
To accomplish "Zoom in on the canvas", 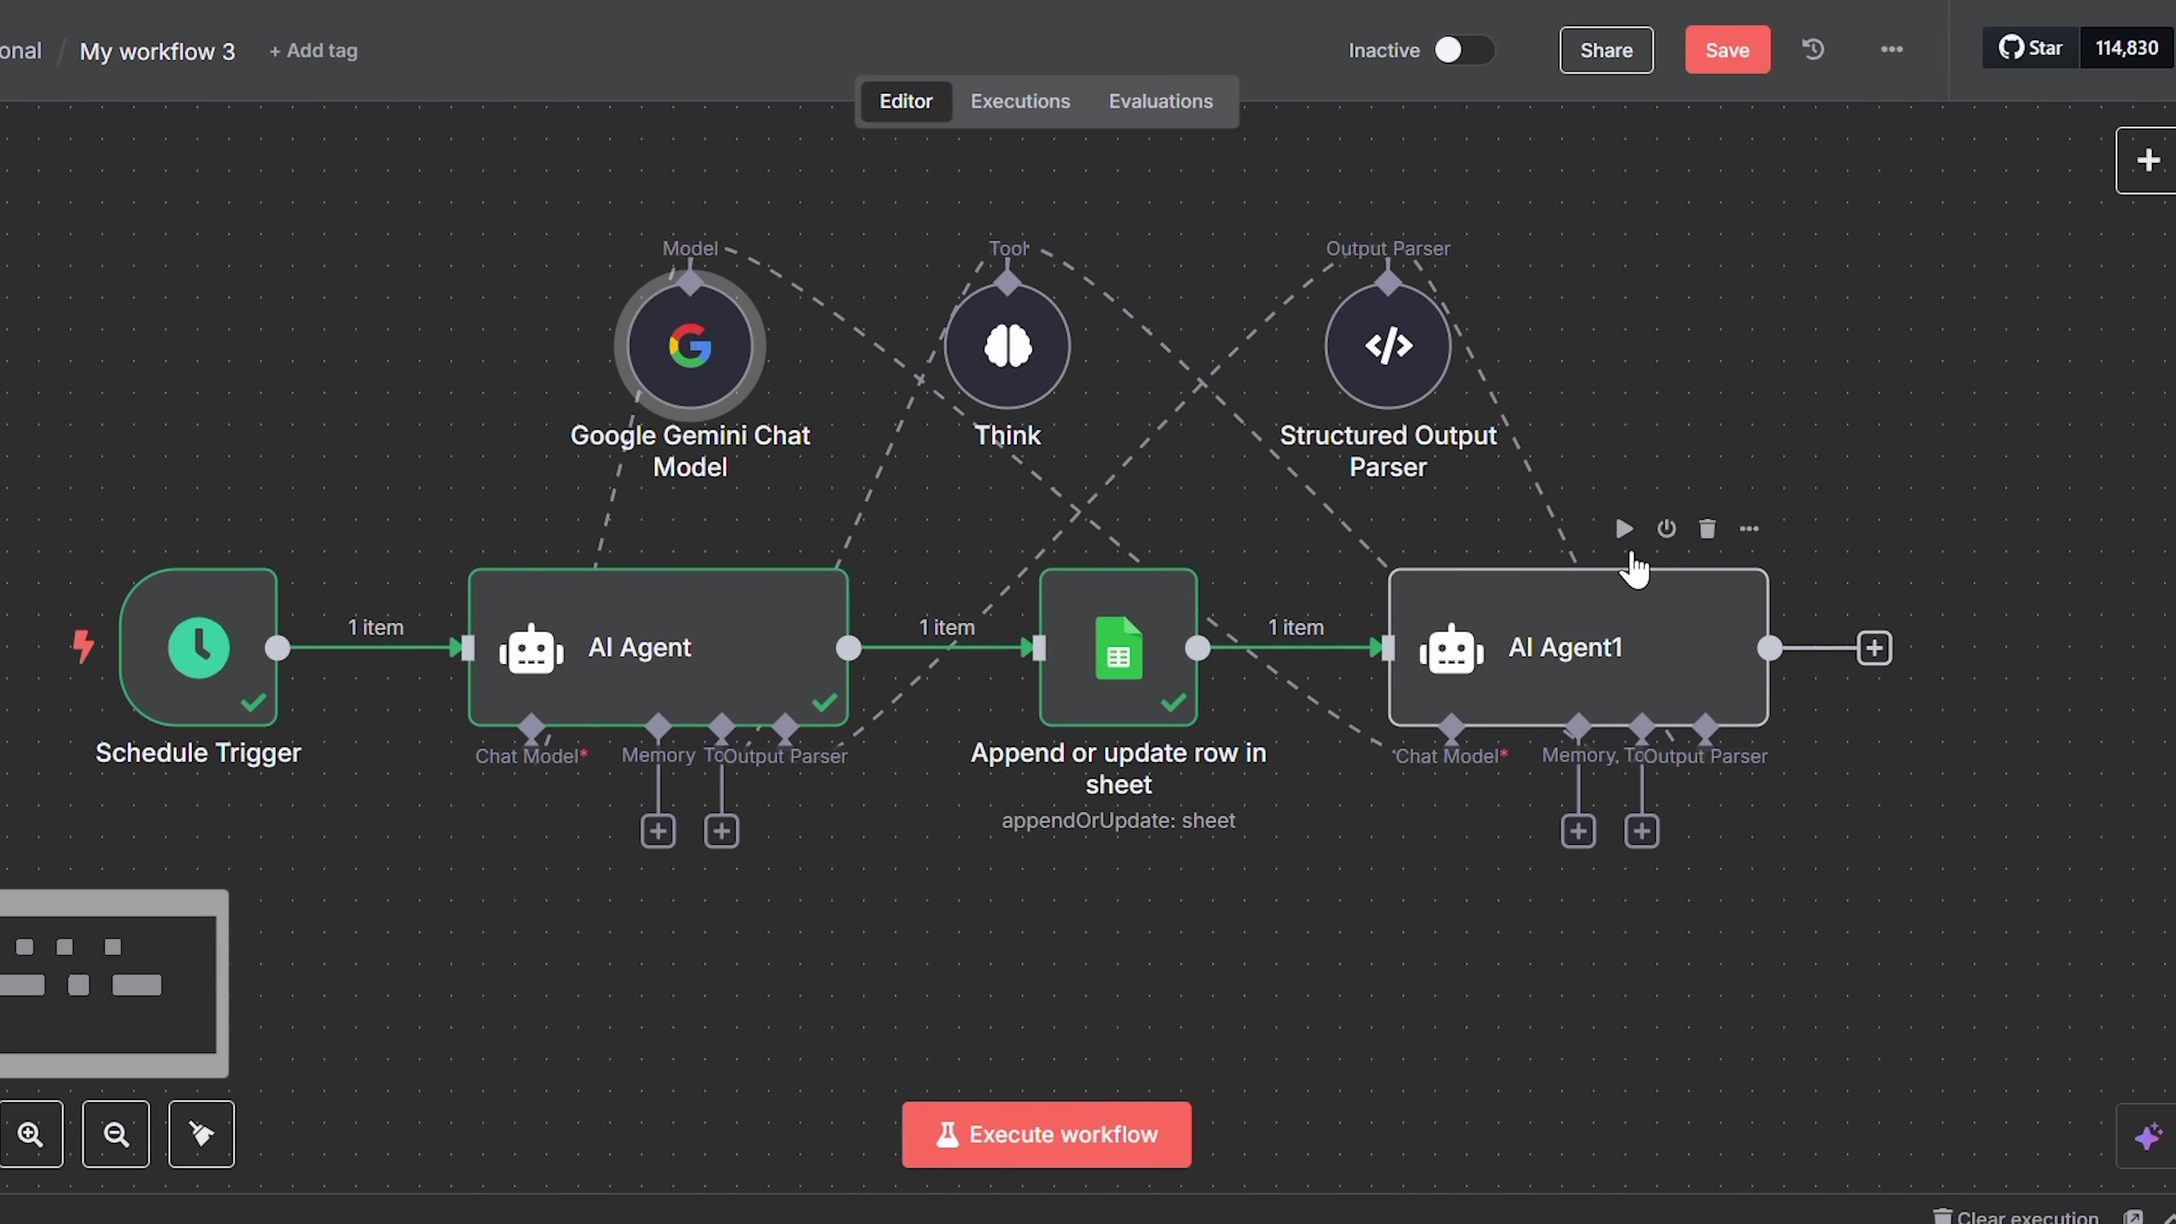I will tap(31, 1133).
